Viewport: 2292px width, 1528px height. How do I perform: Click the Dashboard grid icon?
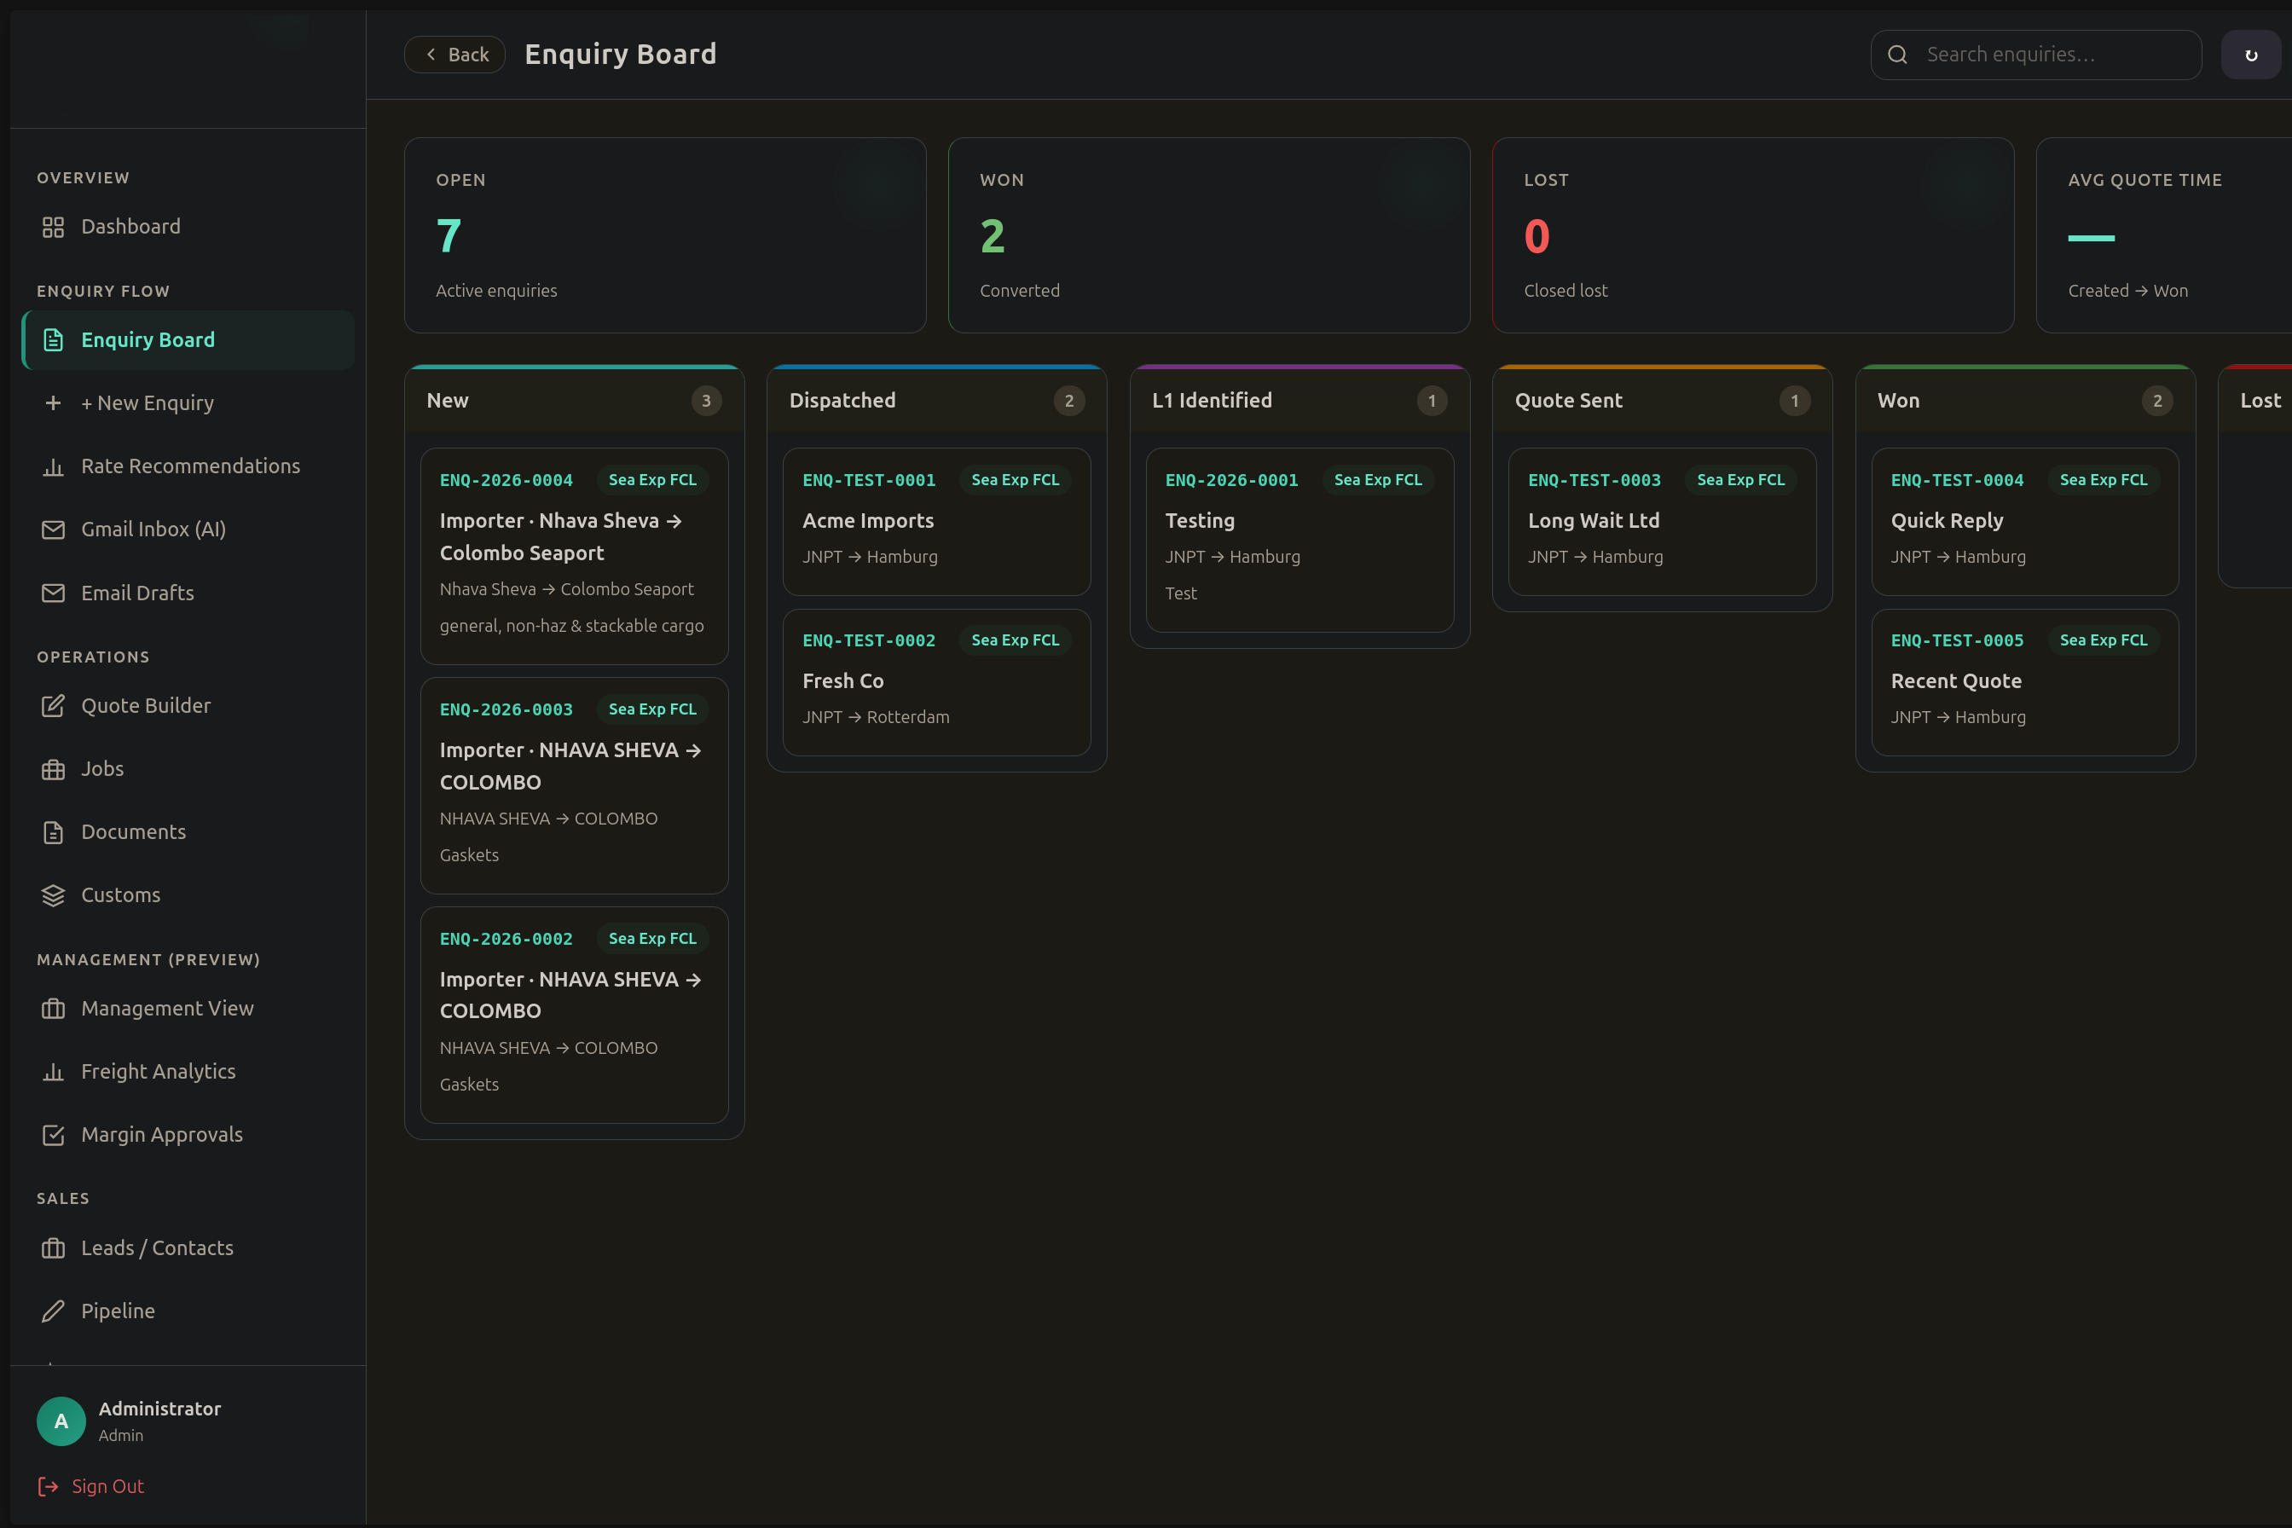tap(53, 227)
